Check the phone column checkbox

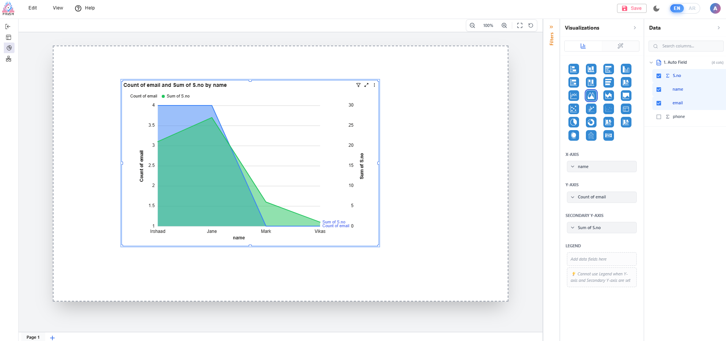[x=659, y=117]
